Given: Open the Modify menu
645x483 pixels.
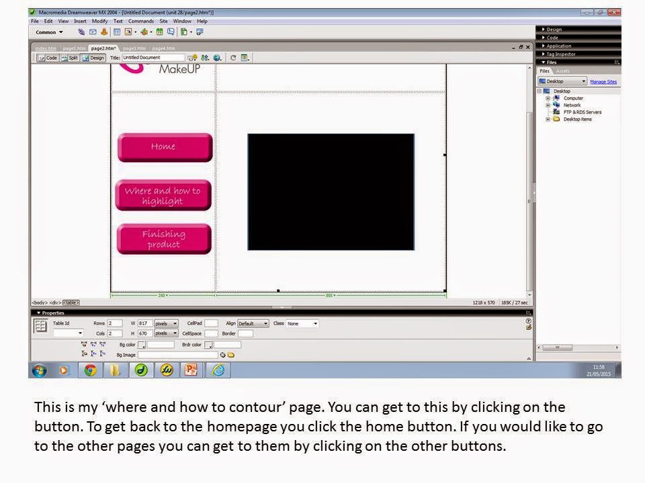Looking at the screenshot, I should click(x=99, y=21).
